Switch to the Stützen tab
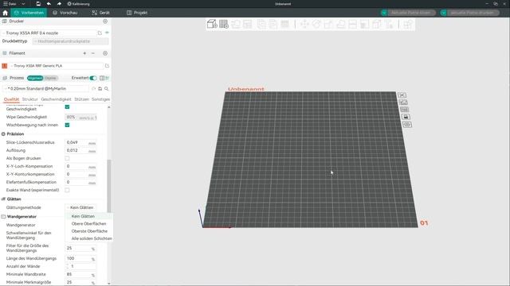510x286 pixels. pyautogui.click(x=81, y=99)
